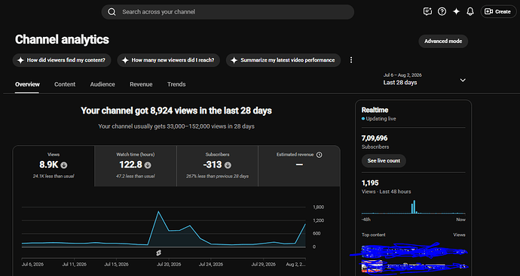Click the 7,09,696 subscribers count
This screenshot has width=520, height=276.
(375, 138)
